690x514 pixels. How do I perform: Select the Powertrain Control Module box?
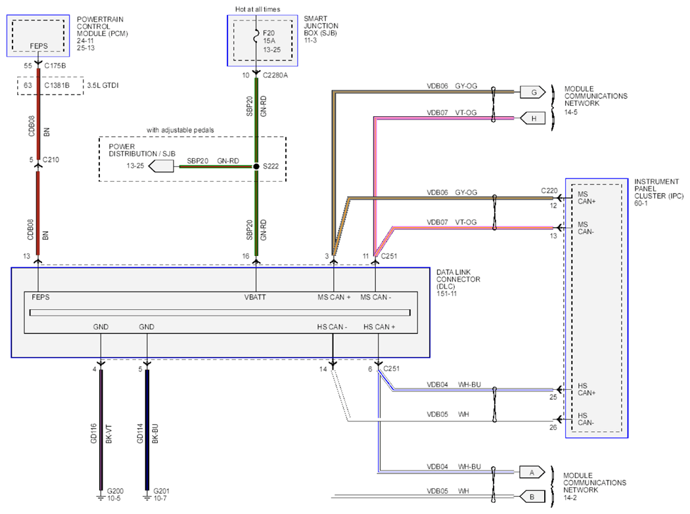click(38, 35)
